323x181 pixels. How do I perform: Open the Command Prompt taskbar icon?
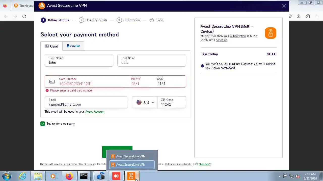[x=84, y=176]
